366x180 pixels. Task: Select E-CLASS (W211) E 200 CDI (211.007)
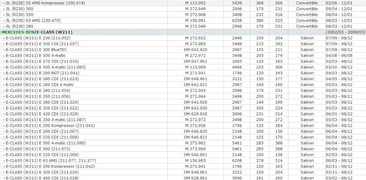[x=42, y=131]
